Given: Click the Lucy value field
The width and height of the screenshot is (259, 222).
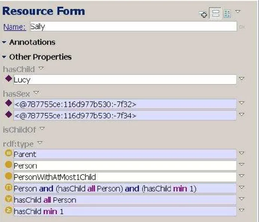Looking at the screenshot, I should (125, 80).
